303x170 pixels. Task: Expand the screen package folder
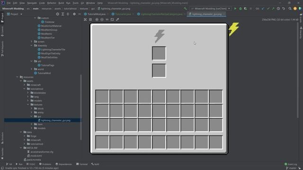pyautogui.click(x=32, y=42)
